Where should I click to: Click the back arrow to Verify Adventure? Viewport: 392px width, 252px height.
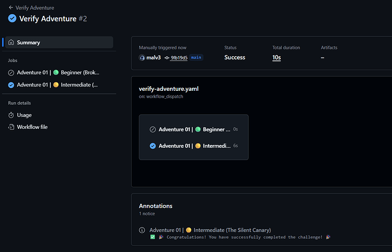(11, 7)
